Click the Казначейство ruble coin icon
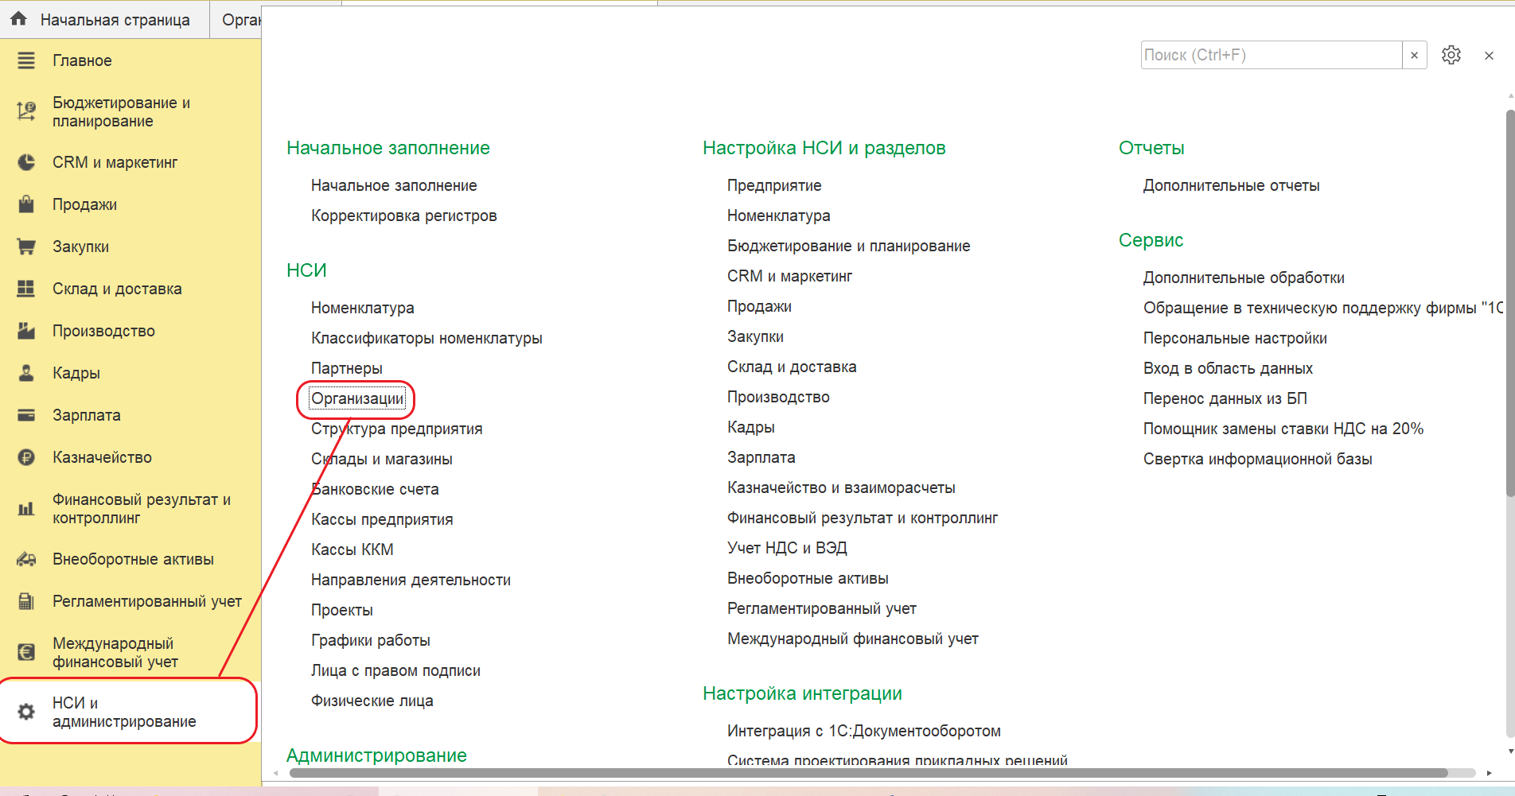The width and height of the screenshot is (1515, 796). point(26,457)
